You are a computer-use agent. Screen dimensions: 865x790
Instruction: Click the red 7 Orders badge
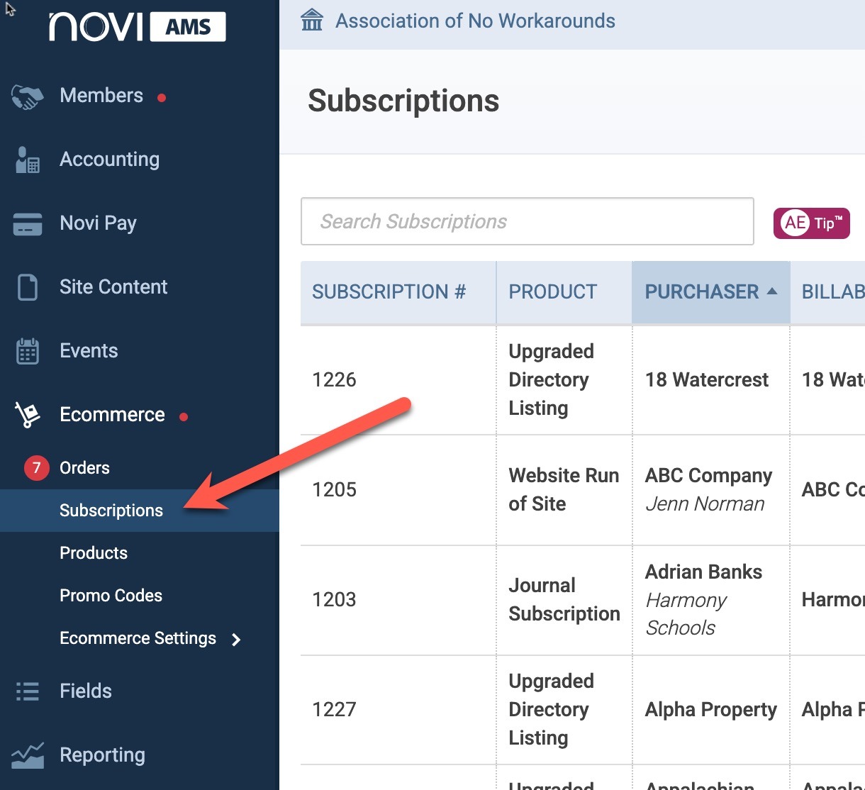[x=36, y=468]
